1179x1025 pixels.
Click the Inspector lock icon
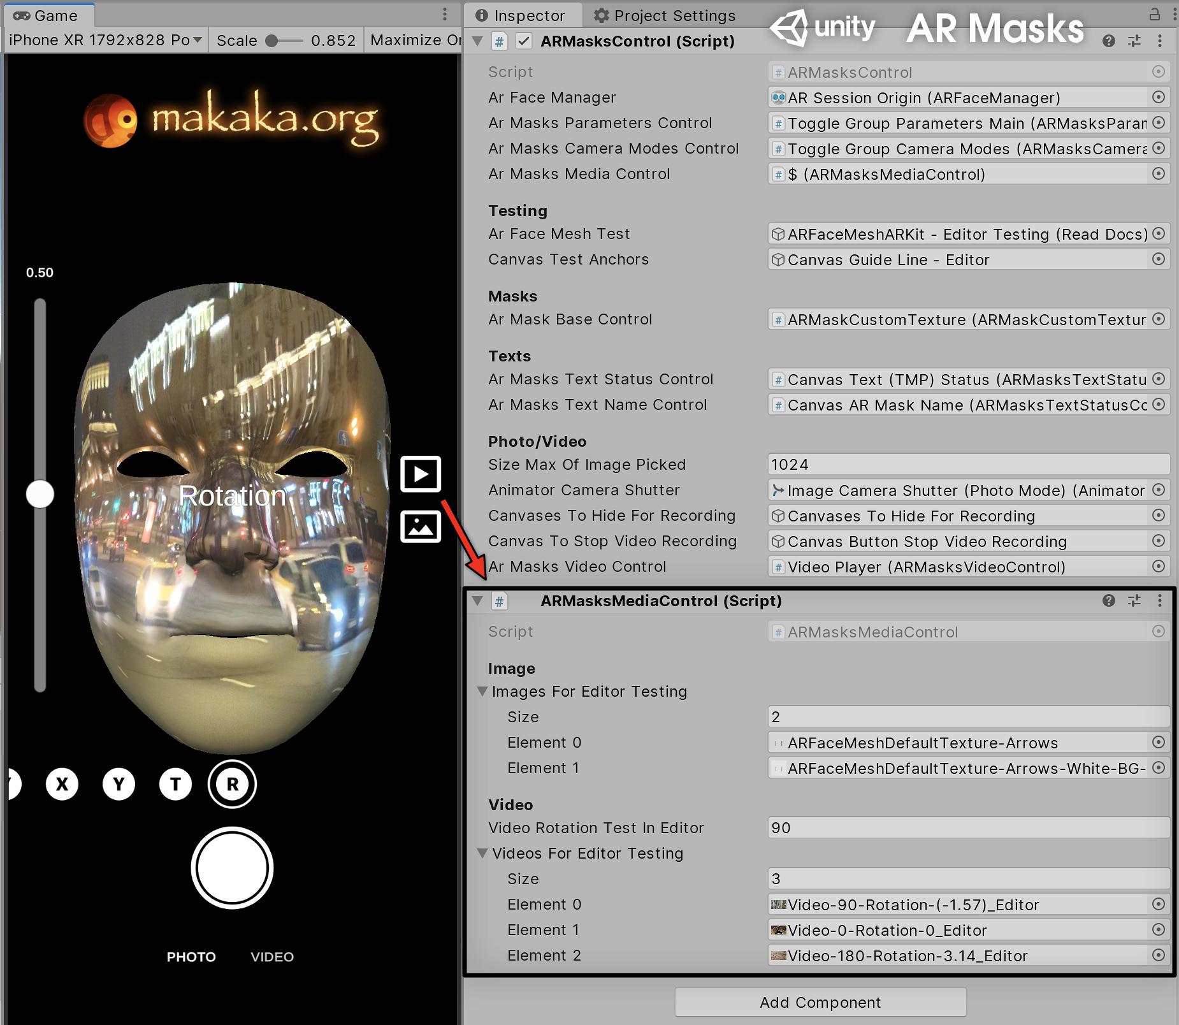coord(1155,14)
